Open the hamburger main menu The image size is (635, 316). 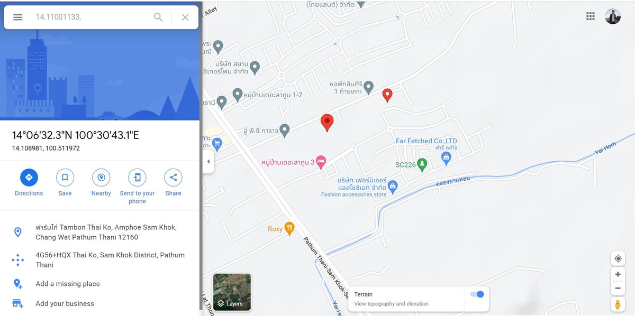[x=18, y=17]
